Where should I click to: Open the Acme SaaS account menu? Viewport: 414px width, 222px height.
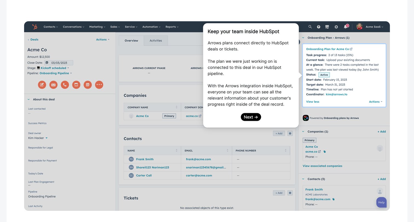tap(374, 27)
